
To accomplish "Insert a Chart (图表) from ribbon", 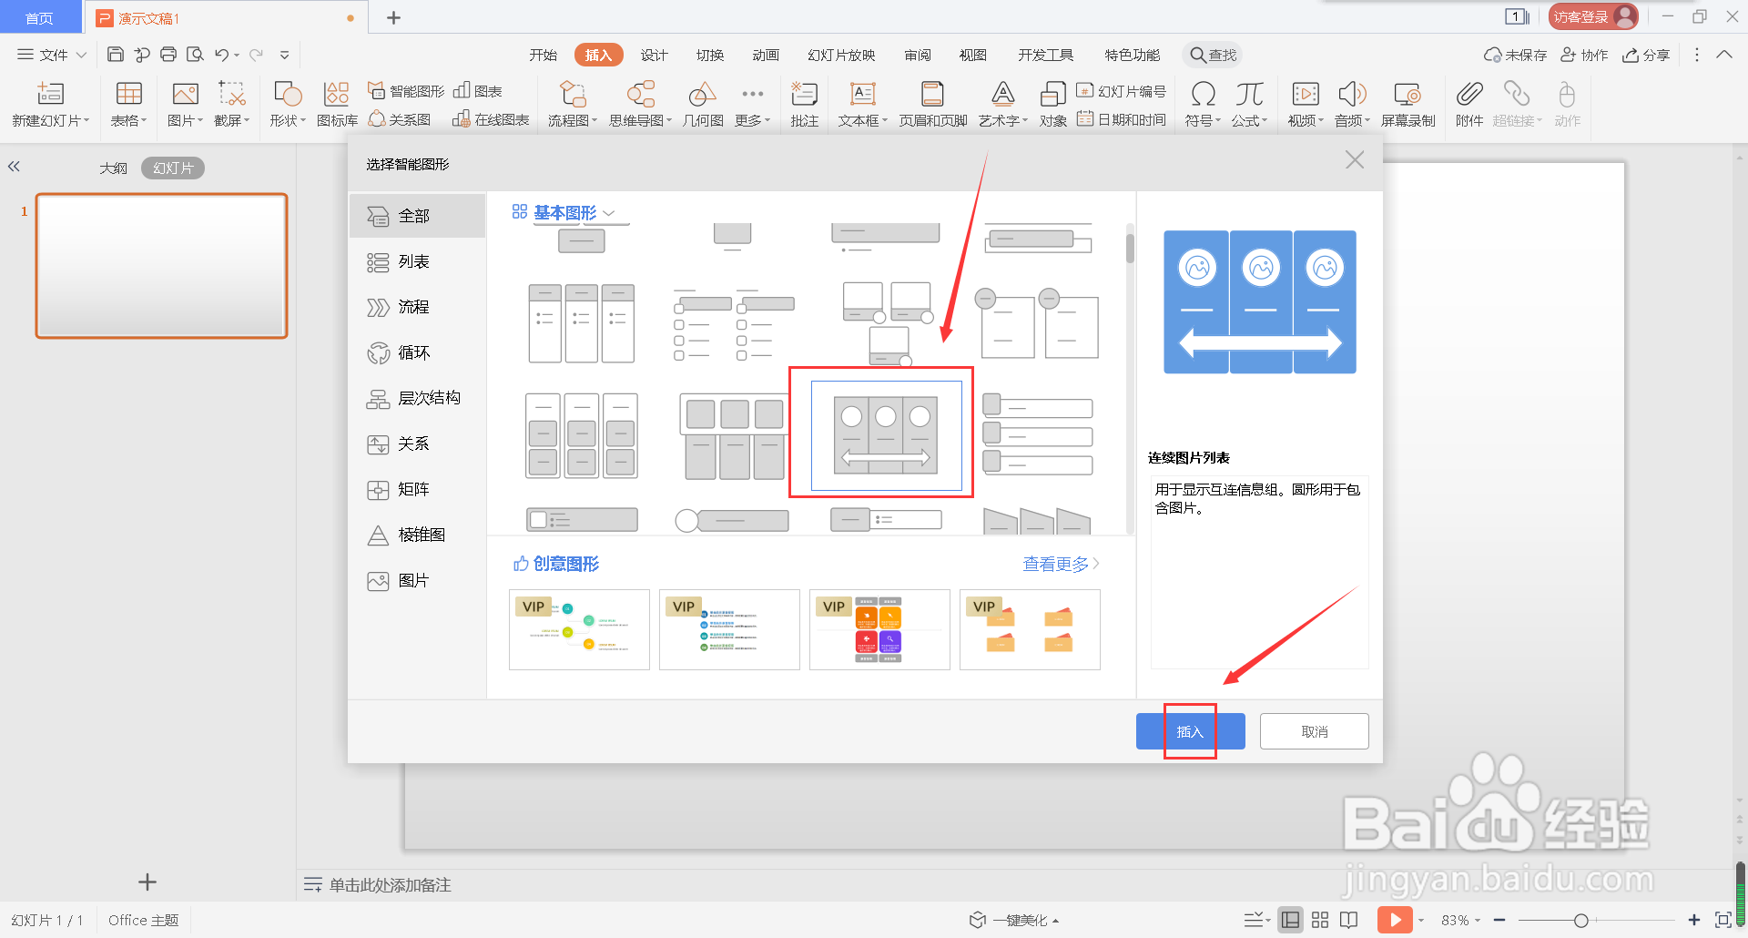I will [479, 90].
